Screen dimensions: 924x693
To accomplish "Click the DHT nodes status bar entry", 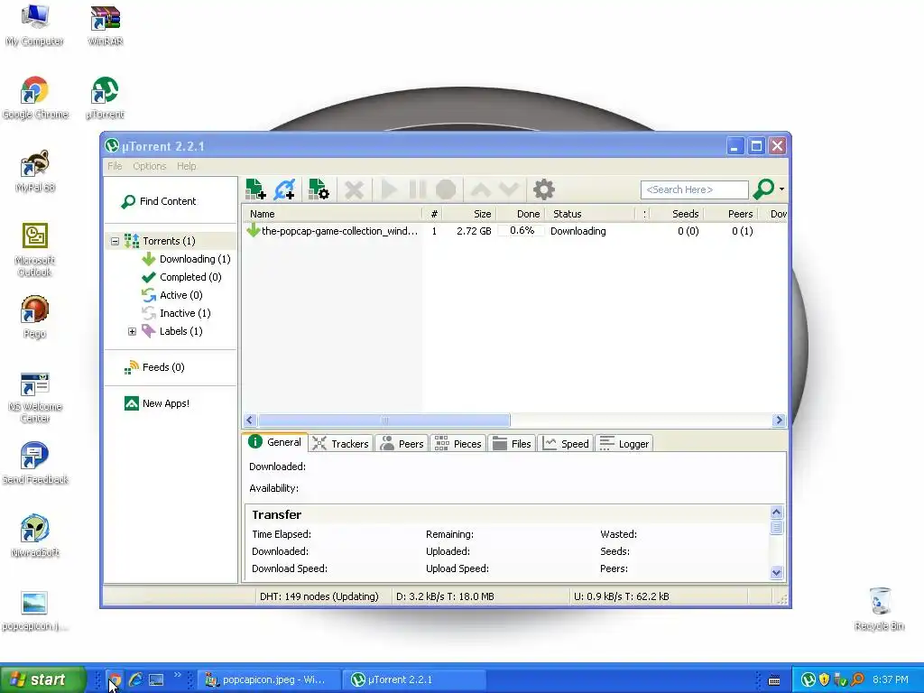I will 319,596.
